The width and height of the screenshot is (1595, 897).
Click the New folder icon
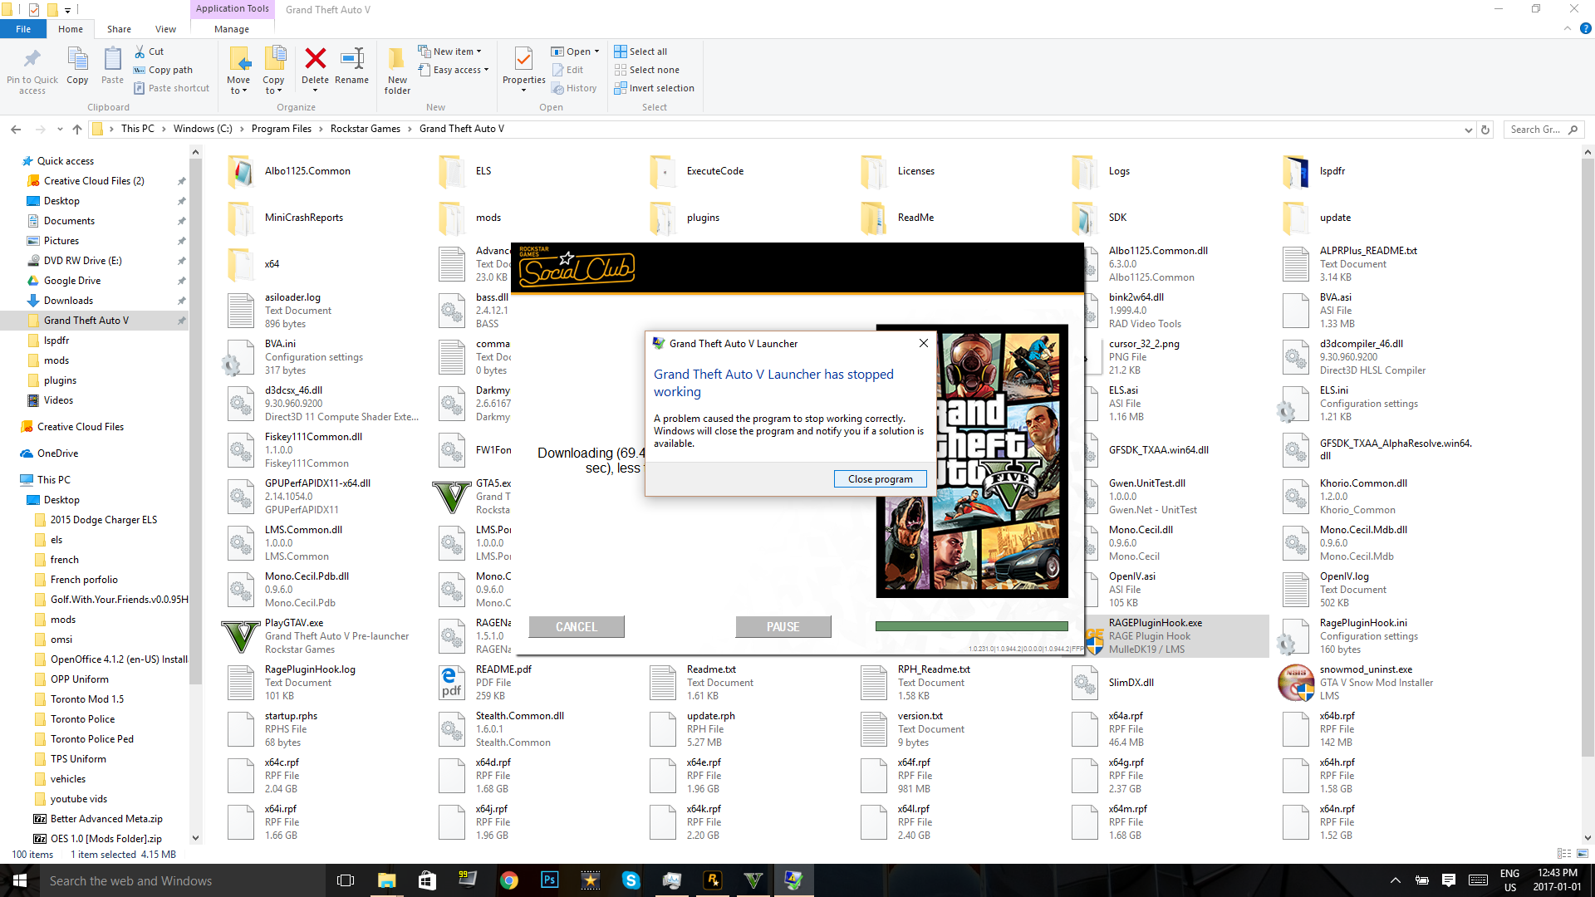397,60
